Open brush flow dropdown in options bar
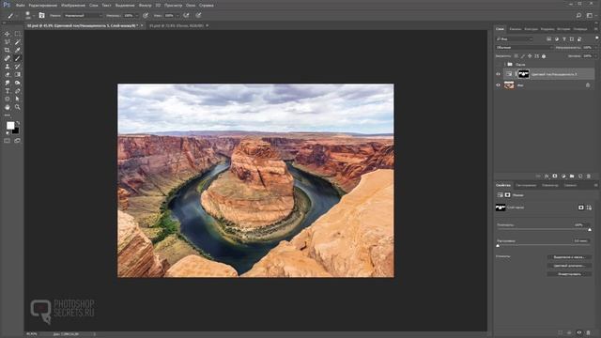The width and height of the screenshot is (601, 338). click(177, 16)
